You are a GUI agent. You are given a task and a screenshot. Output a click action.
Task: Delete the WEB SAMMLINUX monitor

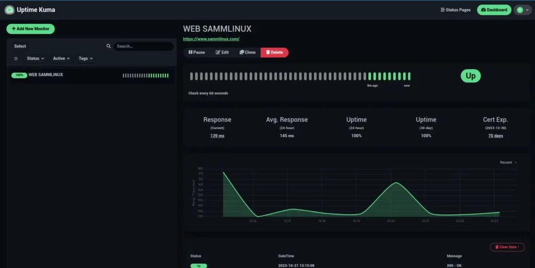(x=274, y=53)
